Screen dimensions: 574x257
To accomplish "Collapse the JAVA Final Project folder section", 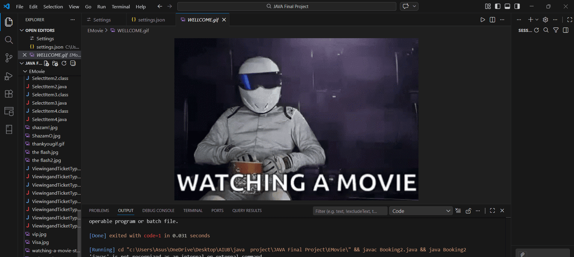I will tap(31, 63).
